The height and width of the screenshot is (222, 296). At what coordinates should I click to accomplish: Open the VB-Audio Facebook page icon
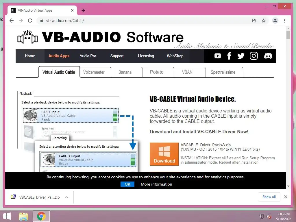(229, 56)
